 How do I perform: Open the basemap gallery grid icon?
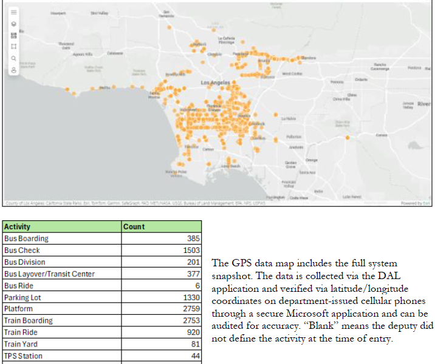[13, 35]
